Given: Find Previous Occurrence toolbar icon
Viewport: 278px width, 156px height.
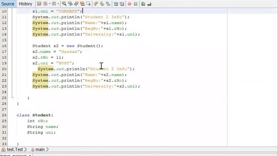Looking at the screenshot, I should tap(70, 4).
